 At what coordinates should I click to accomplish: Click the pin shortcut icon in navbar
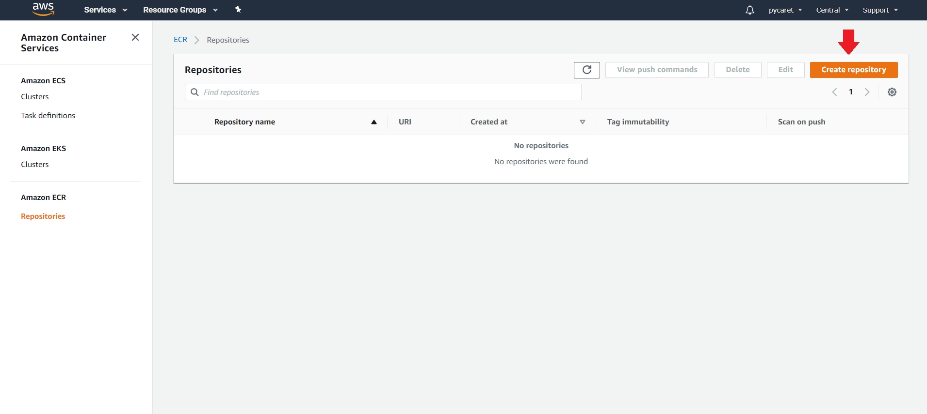click(x=238, y=10)
